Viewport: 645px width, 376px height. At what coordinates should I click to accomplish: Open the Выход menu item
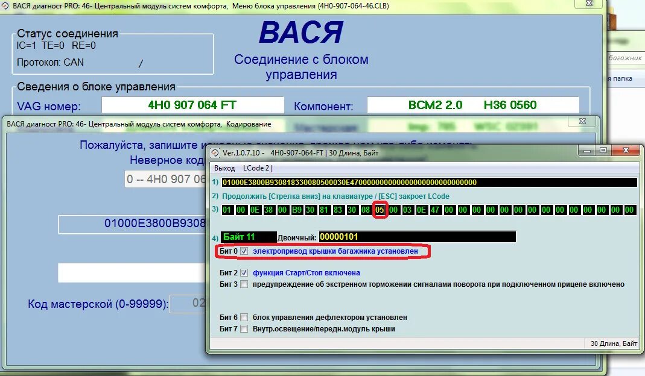224,168
